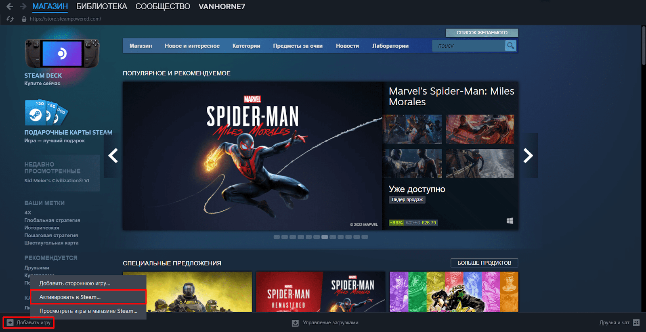646x332 pixels.
Task: Click the colorful JoJo special offer card
Action: [x=454, y=292]
